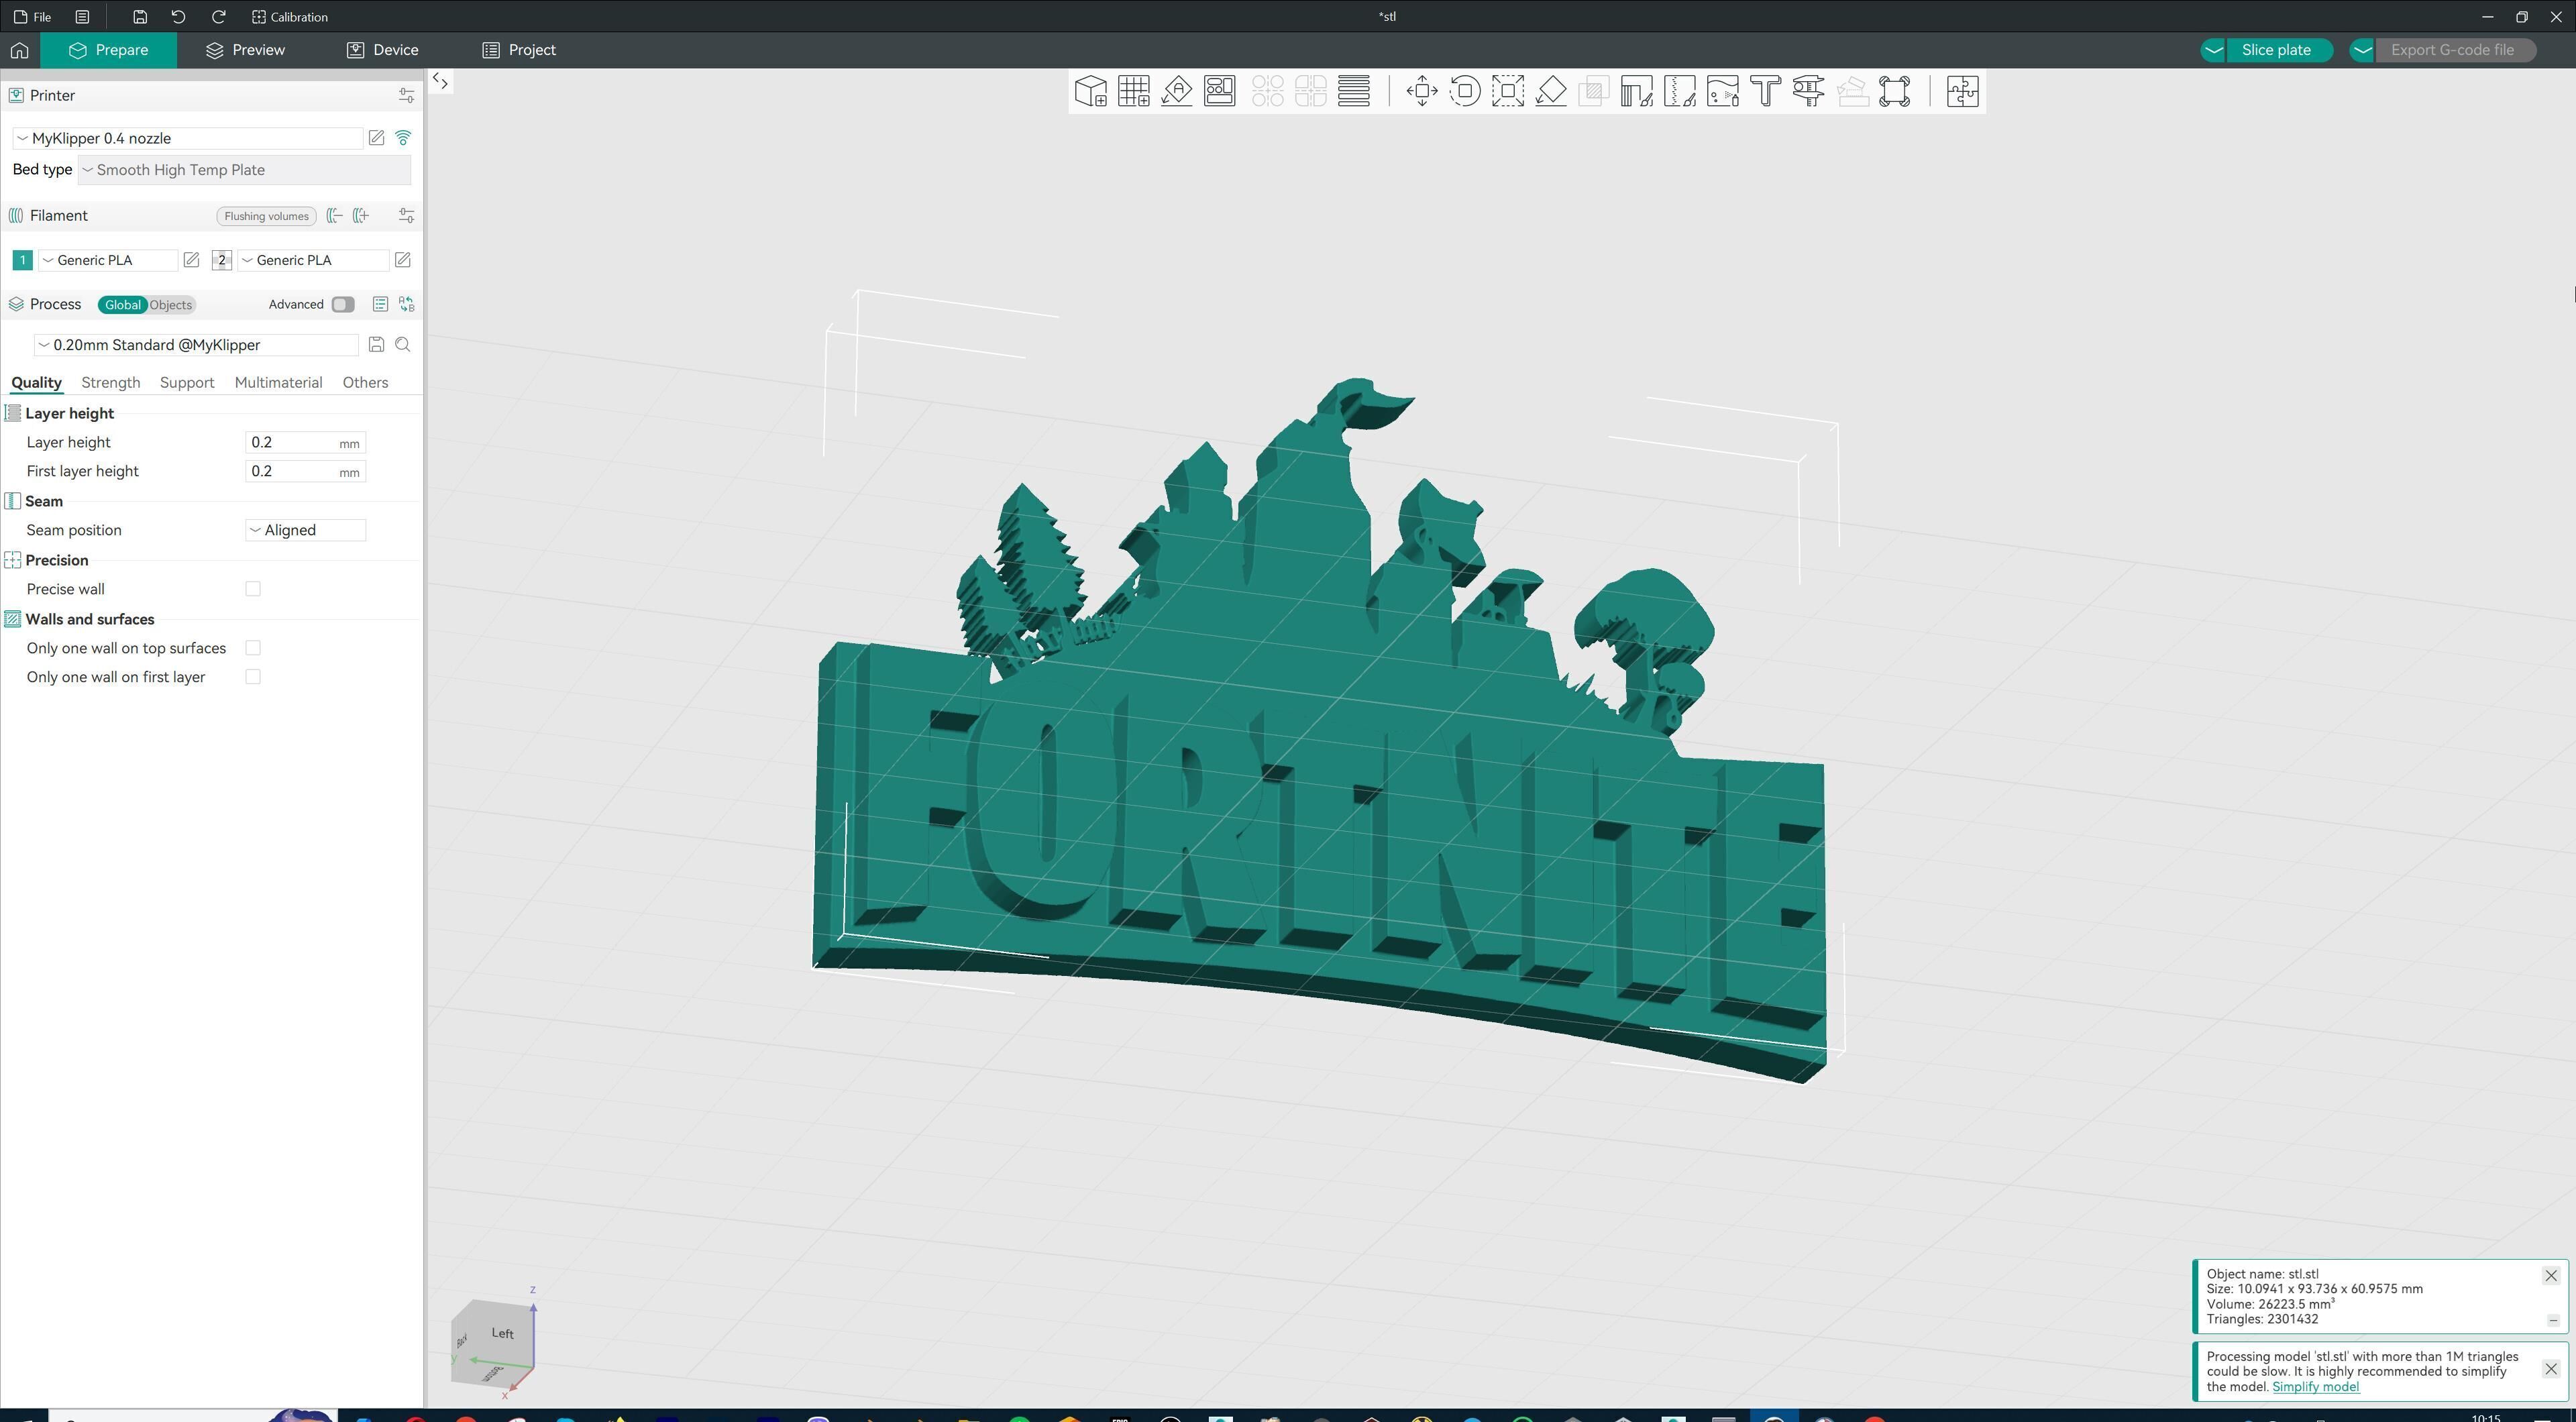Open the Bed type dropdown

pos(244,170)
